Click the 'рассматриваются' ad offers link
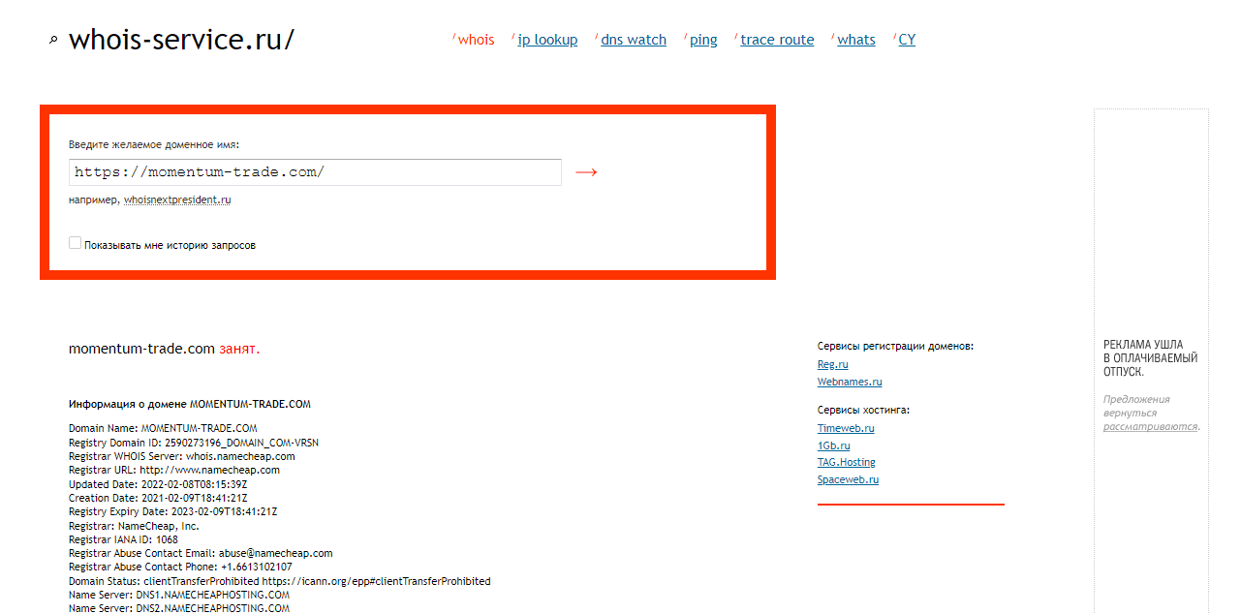Viewport: 1241px width, 614px height. tap(1150, 427)
